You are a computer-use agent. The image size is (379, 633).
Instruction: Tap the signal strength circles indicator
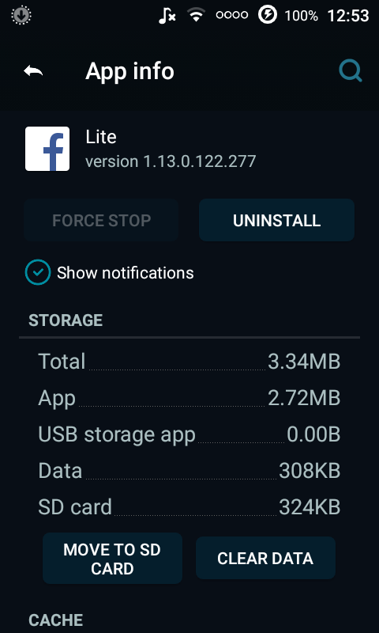[x=231, y=15]
